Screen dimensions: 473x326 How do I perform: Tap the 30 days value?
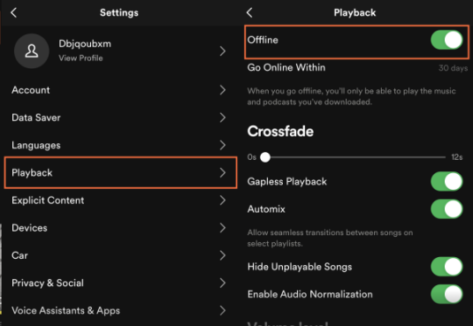pos(453,68)
